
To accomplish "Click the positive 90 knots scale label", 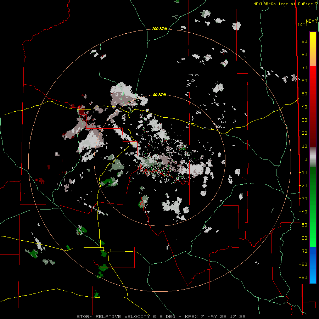I will click(x=304, y=41).
